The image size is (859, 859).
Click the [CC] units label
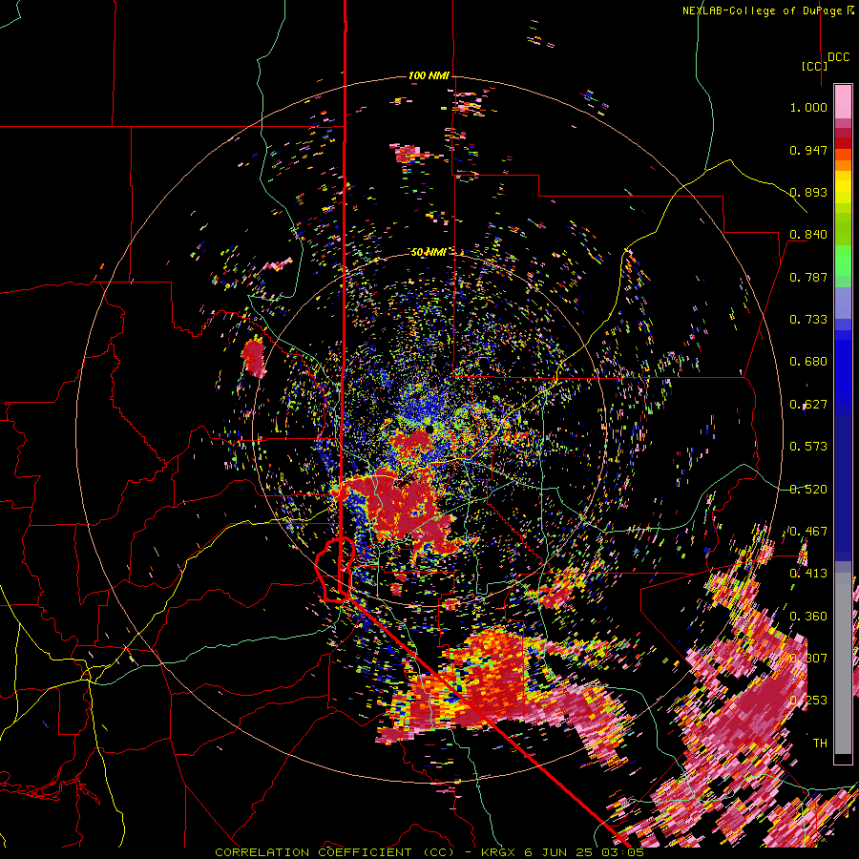coord(814,66)
